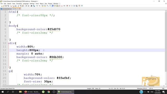Image resolution: width=167 pixels, height=94 pixels.
Task: Click the Stop Recording macro icon
Action: (x=69, y=6)
